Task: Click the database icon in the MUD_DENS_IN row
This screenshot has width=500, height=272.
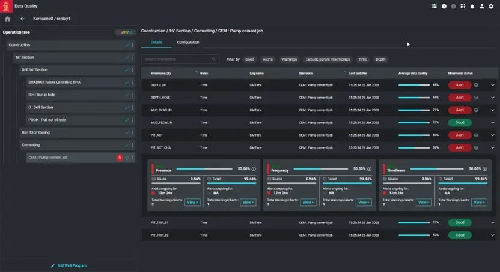Action: pos(476,110)
